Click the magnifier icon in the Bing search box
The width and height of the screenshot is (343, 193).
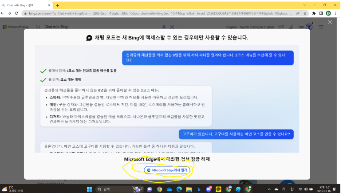[x=38, y=27]
